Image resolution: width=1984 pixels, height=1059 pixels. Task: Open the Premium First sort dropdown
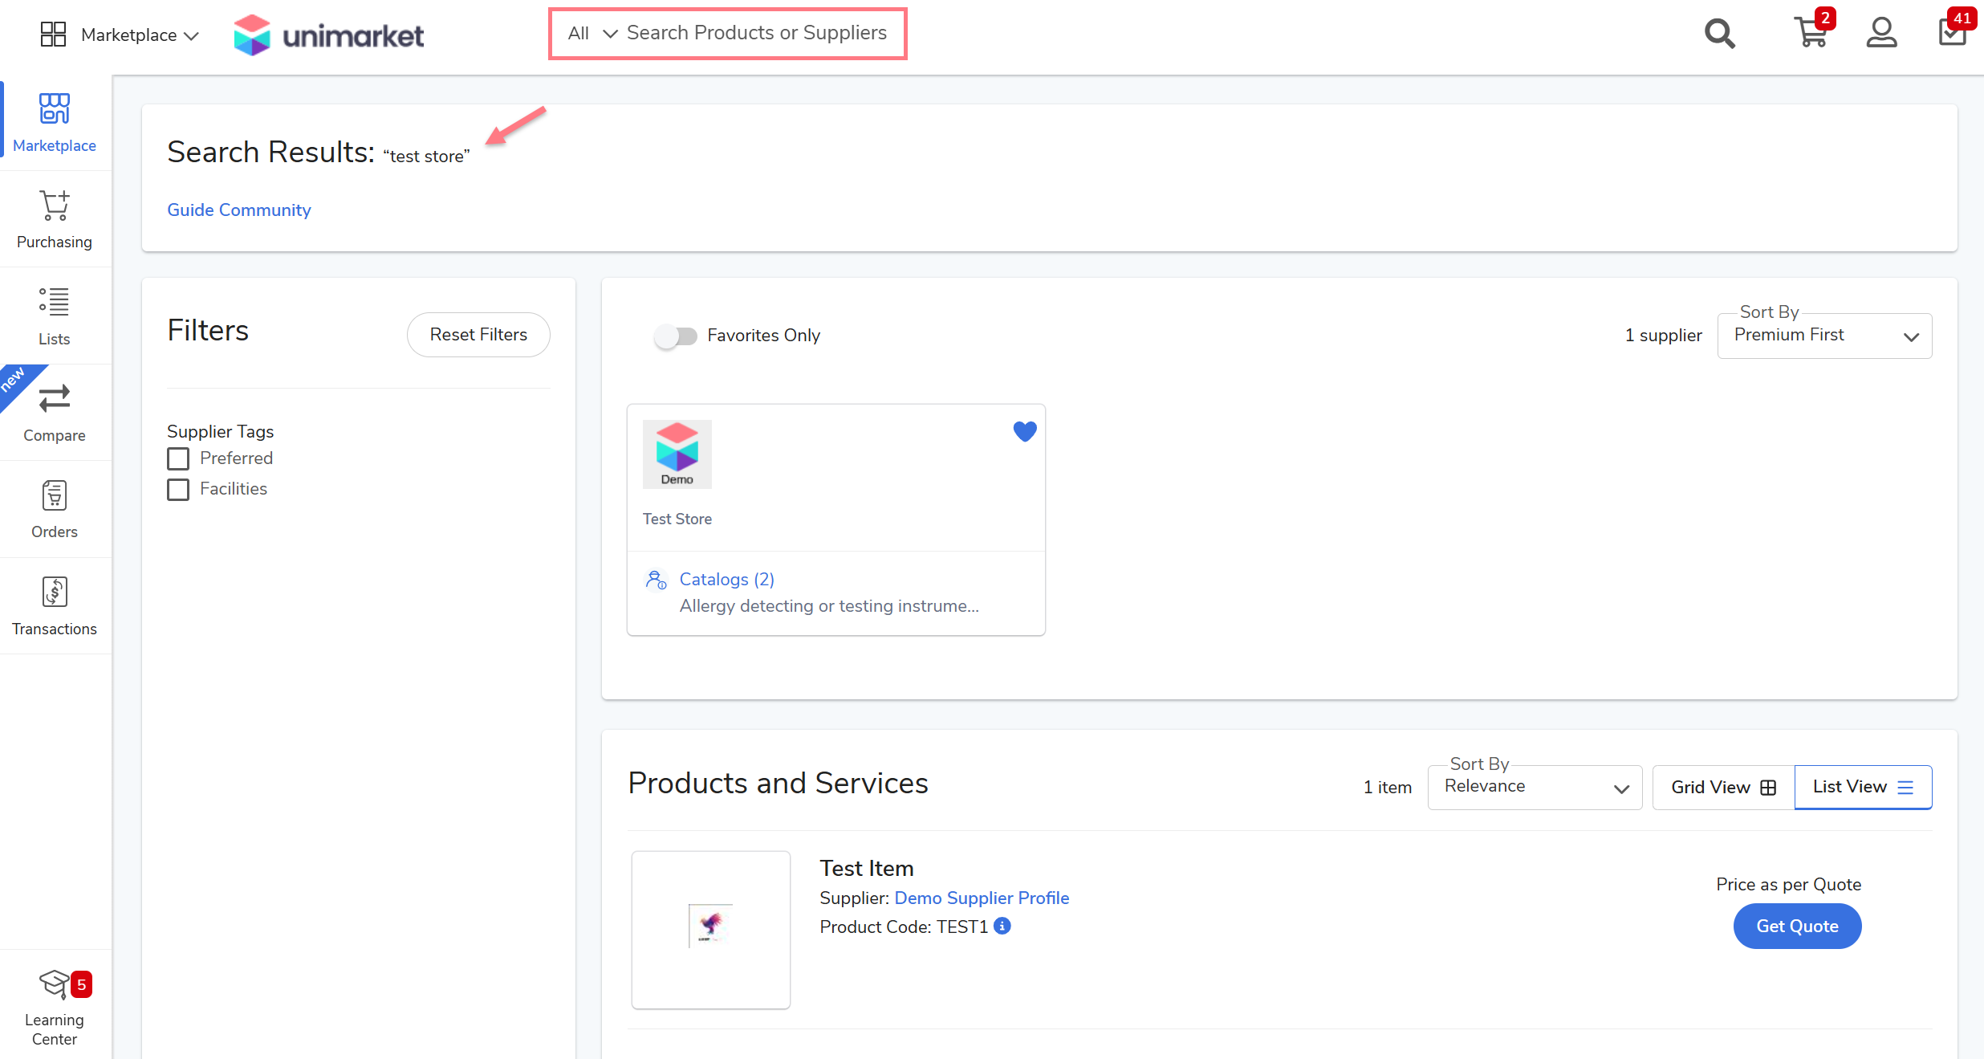(1823, 336)
